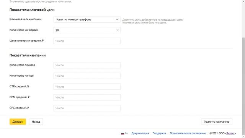Click the yellow Дальше button
This screenshot has width=245, height=138.
[18, 122]
